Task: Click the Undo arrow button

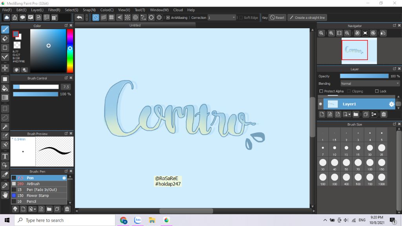Action: 79,17
